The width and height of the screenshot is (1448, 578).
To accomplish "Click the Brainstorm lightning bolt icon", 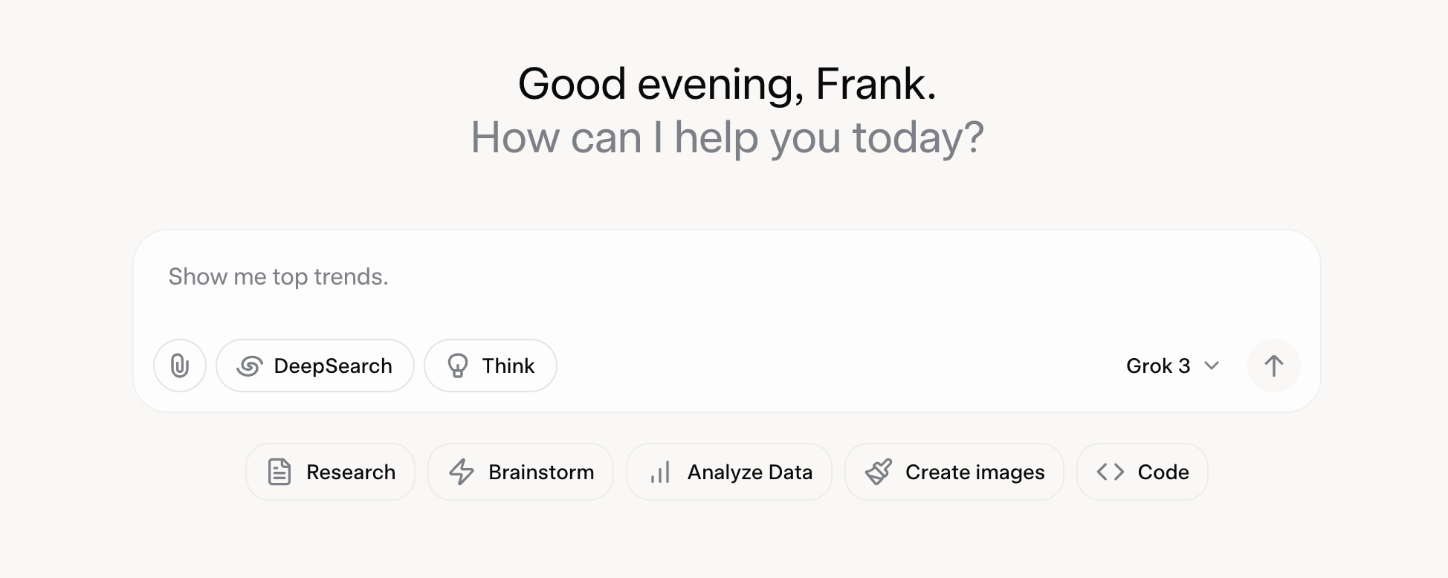I will (462, 472).
